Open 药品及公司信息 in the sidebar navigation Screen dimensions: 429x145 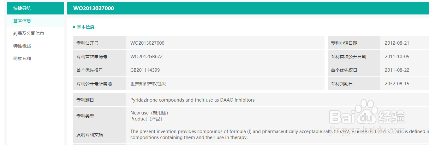29,33
